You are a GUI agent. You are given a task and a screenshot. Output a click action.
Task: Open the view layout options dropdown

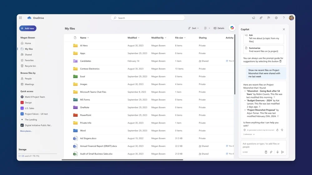click(x=207, y=28)
